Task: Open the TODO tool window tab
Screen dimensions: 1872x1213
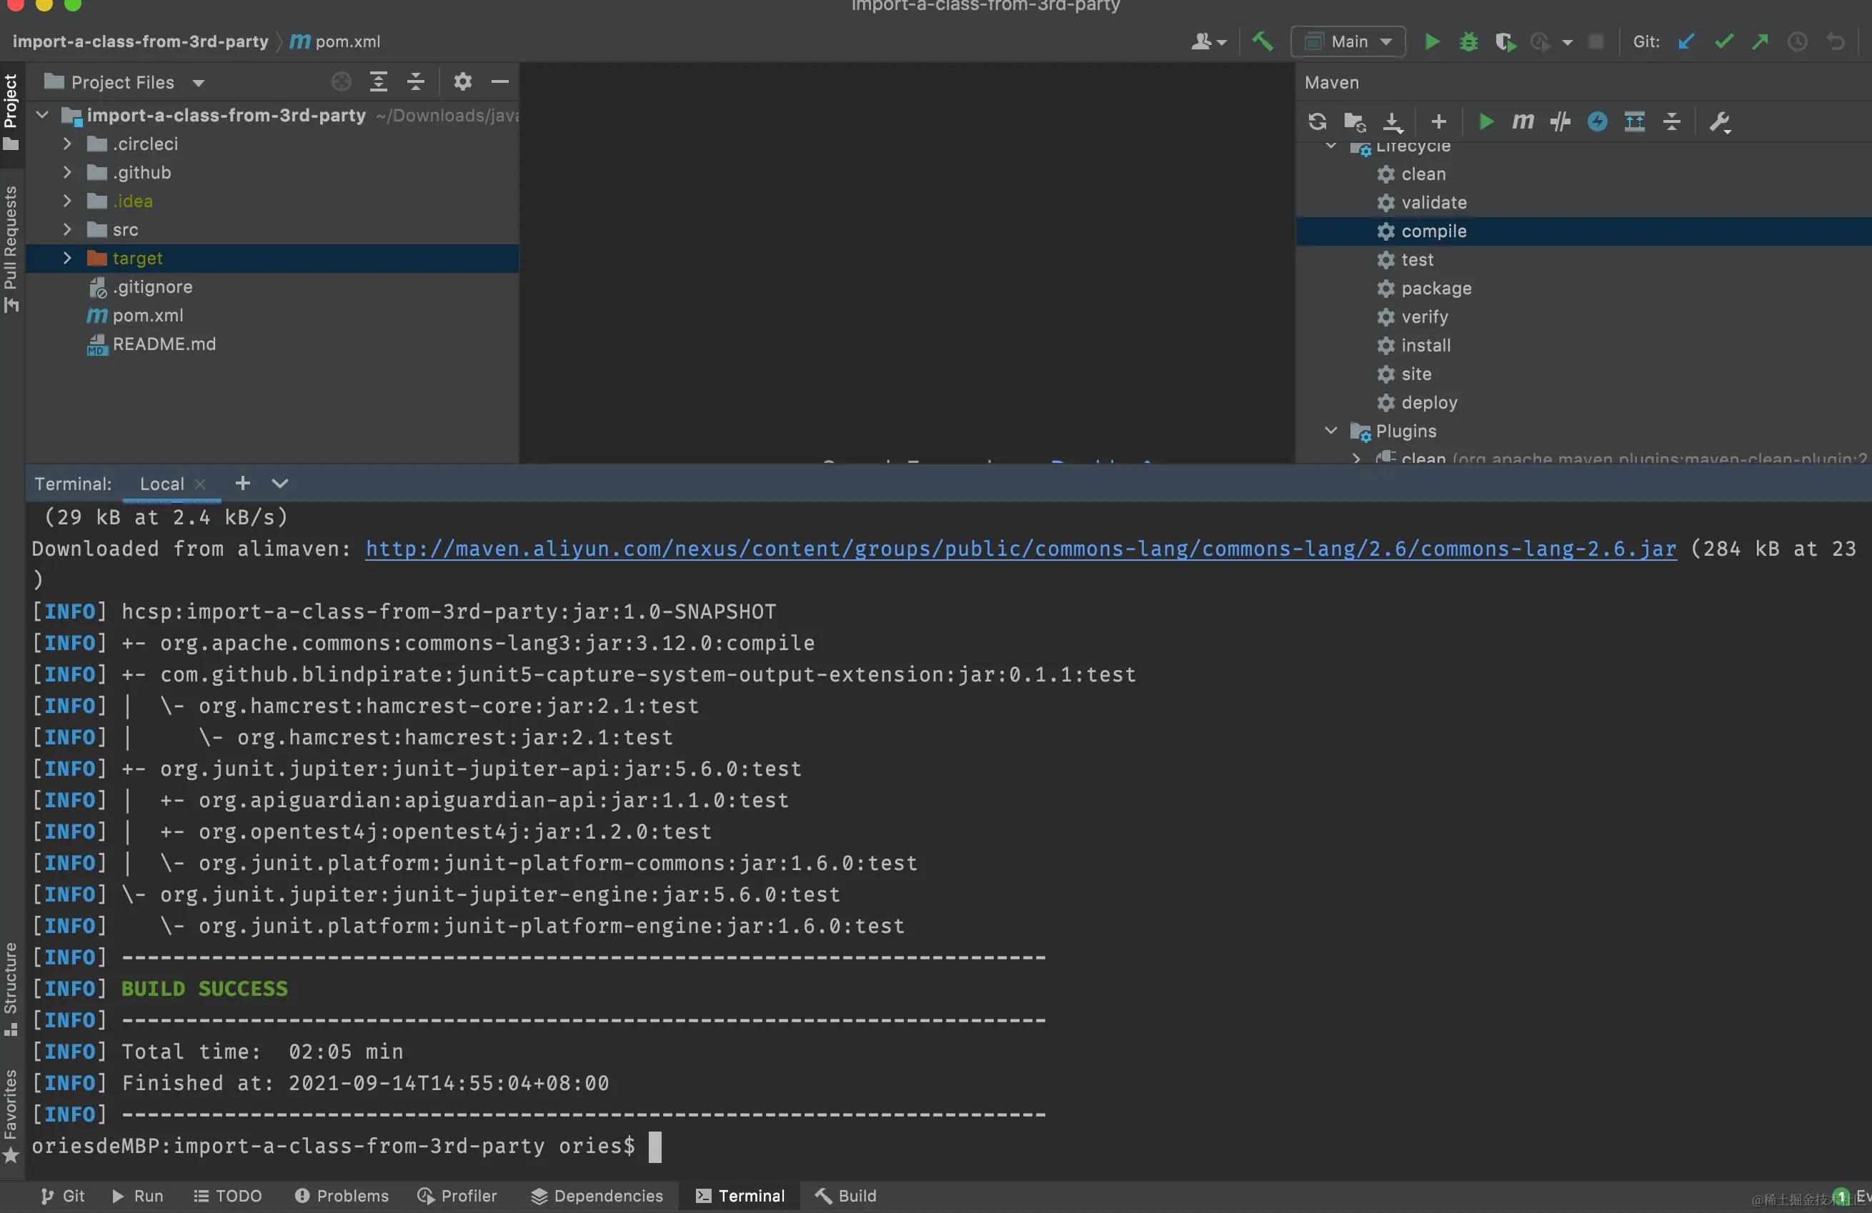Action: tap(227, 1196)
